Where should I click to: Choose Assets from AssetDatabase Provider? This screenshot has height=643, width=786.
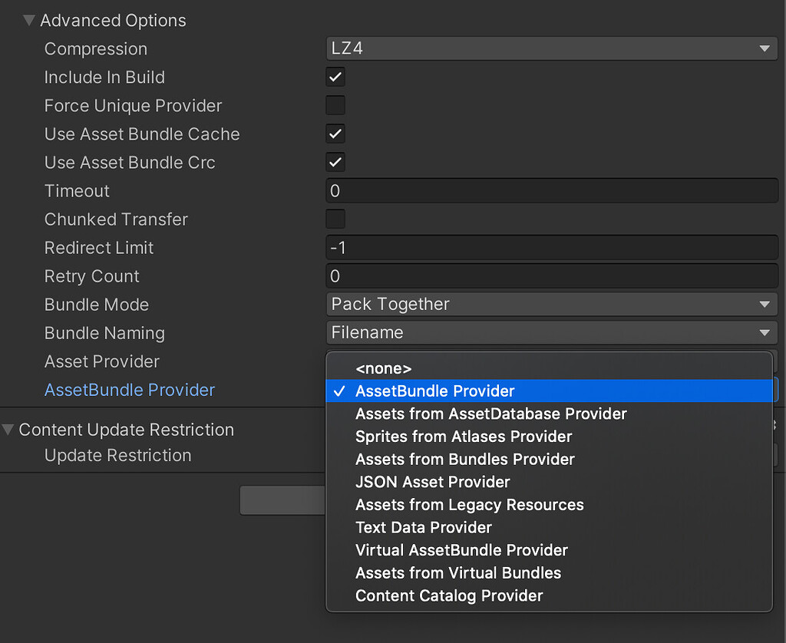pos(491,414)
